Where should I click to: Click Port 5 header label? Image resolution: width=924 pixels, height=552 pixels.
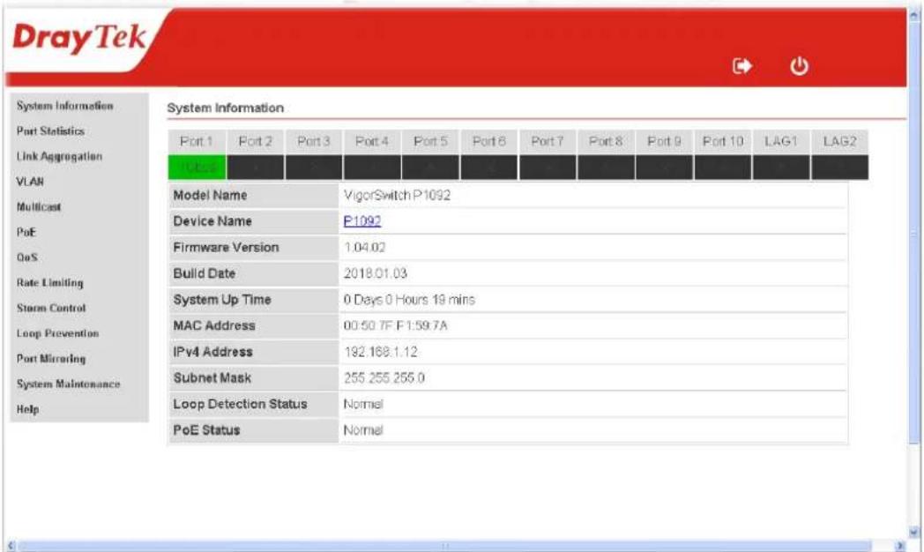point(430,141)
